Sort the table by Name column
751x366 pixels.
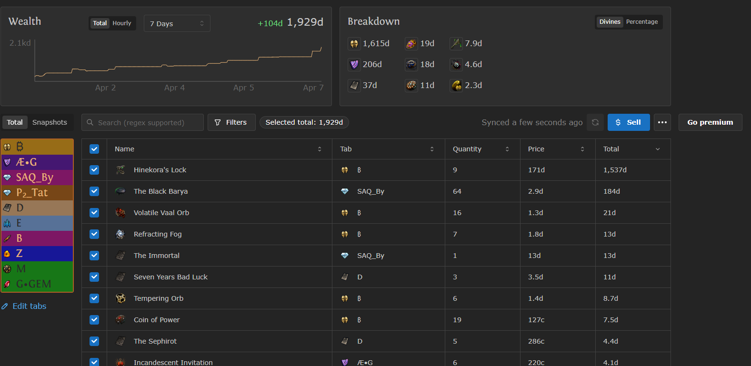coord(219,149)
